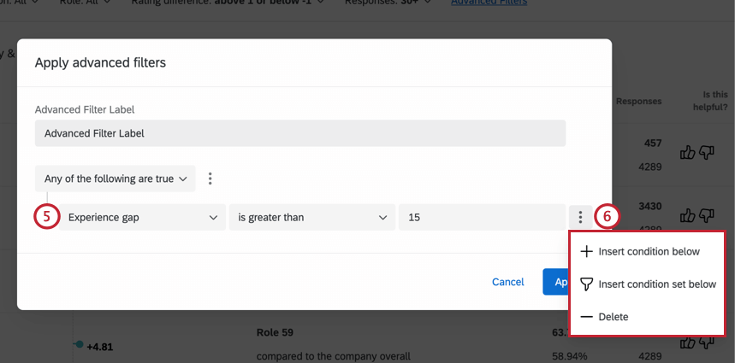Click thumbs down in the 3430 responses row

coord(706,214)
